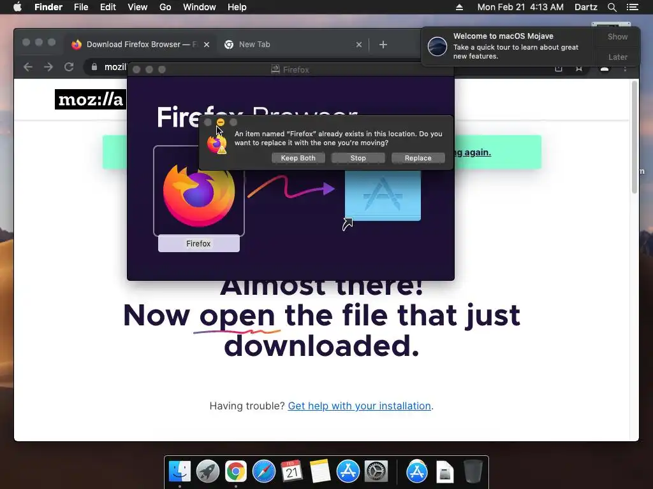Click the Stop button
Viewport: 653px width, 489px height.
click(x=358, y=158)
